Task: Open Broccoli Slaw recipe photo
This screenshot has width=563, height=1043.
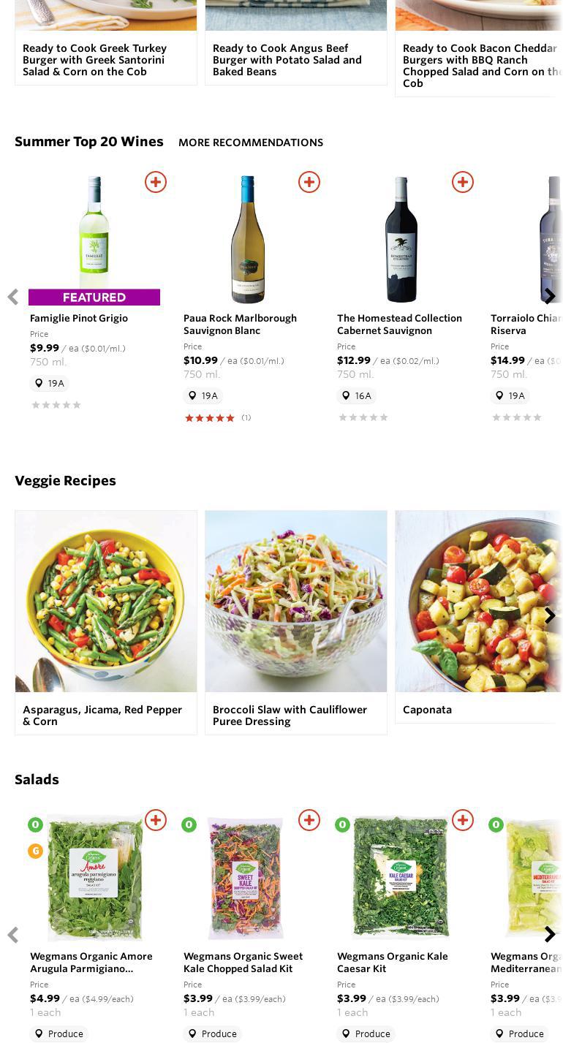Action: coord(296,601)
